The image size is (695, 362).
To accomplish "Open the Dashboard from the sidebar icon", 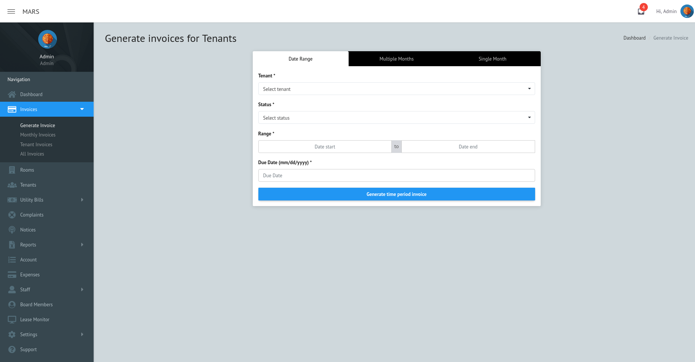I will pyautogui.click(x=12, y=94).
